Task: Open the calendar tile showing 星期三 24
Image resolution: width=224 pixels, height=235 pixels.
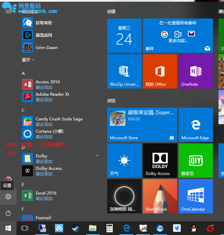Action: coord(124,36)
